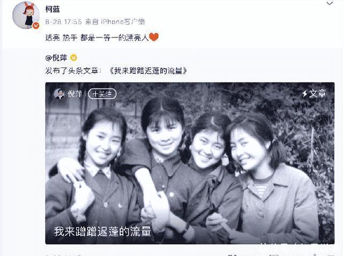Follow 倪萍 with the +关注 button

click(102, 94)
